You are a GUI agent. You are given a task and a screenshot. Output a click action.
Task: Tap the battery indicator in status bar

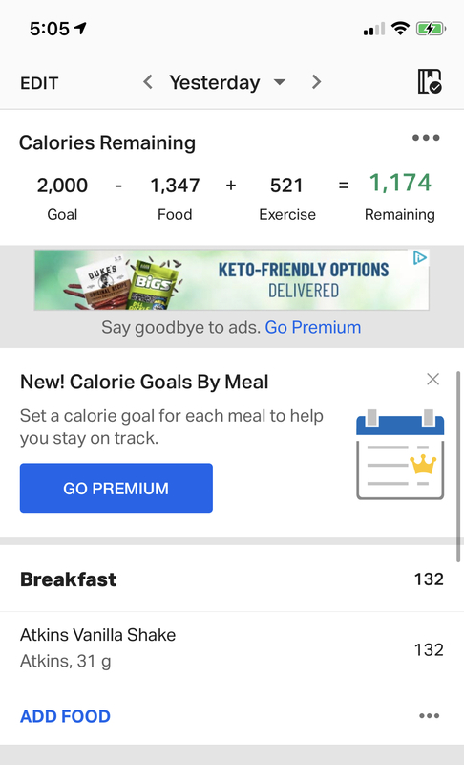click(x=431, y=29)
